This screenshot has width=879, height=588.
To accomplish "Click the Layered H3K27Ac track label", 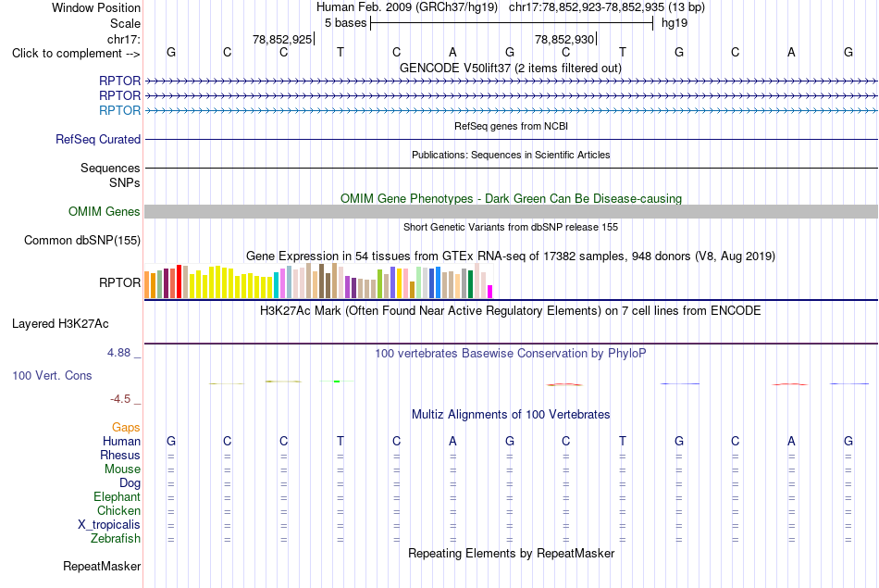I will click(60, 324).
